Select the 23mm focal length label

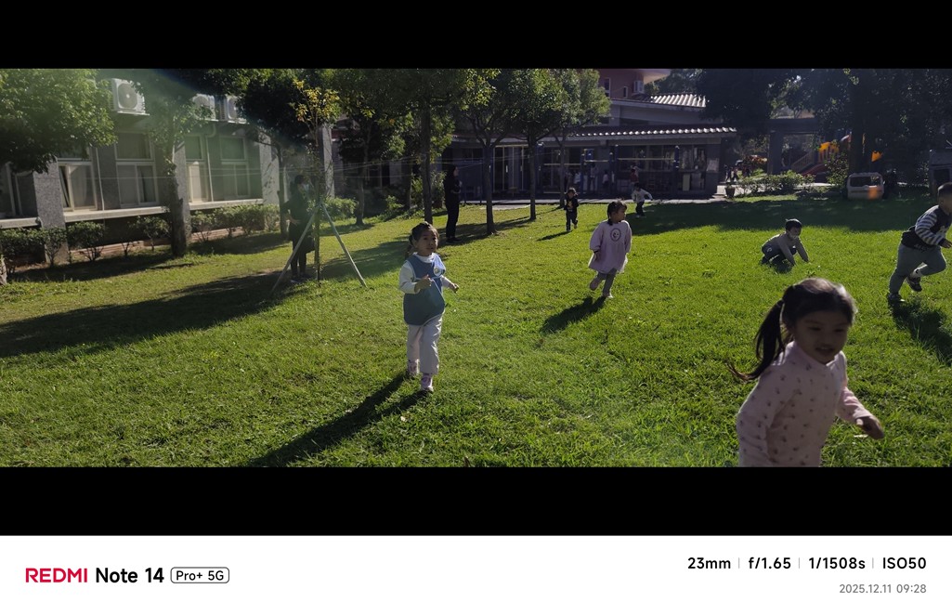tap(709, 563)
